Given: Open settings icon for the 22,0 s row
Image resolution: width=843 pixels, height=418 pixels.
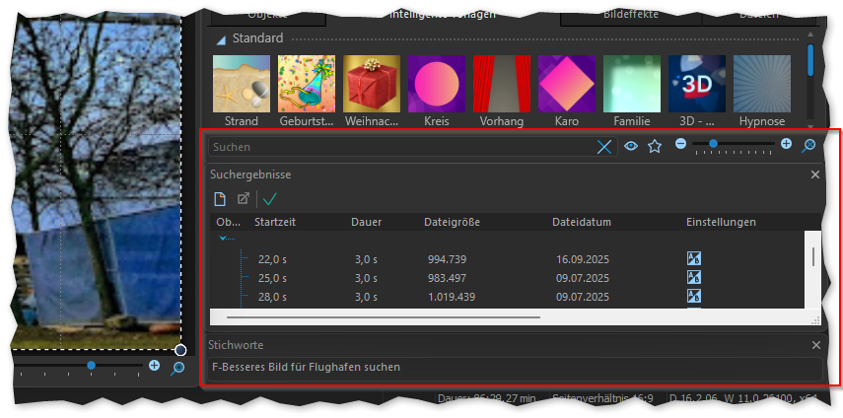Looking at the screenshot, I should tap(693, 259).
